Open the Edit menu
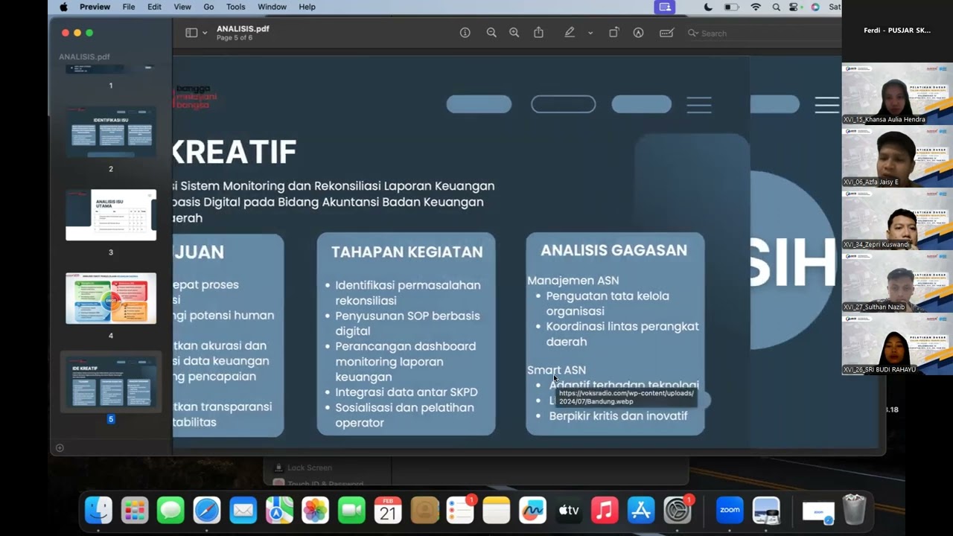953x536 pixels. click(x=154, y=7)
